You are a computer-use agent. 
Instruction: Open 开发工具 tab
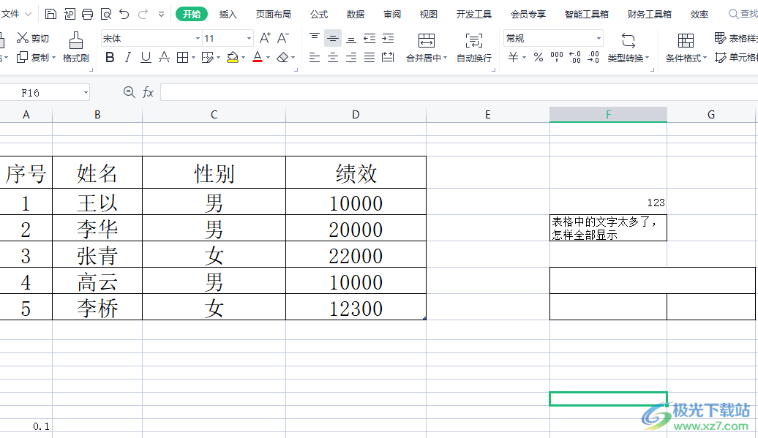[x=474, y=14]
